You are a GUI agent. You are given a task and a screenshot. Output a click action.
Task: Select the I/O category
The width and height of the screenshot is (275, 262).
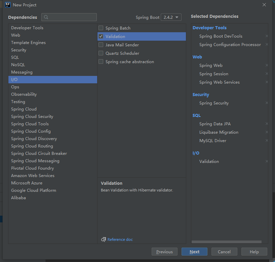[53, 80]
